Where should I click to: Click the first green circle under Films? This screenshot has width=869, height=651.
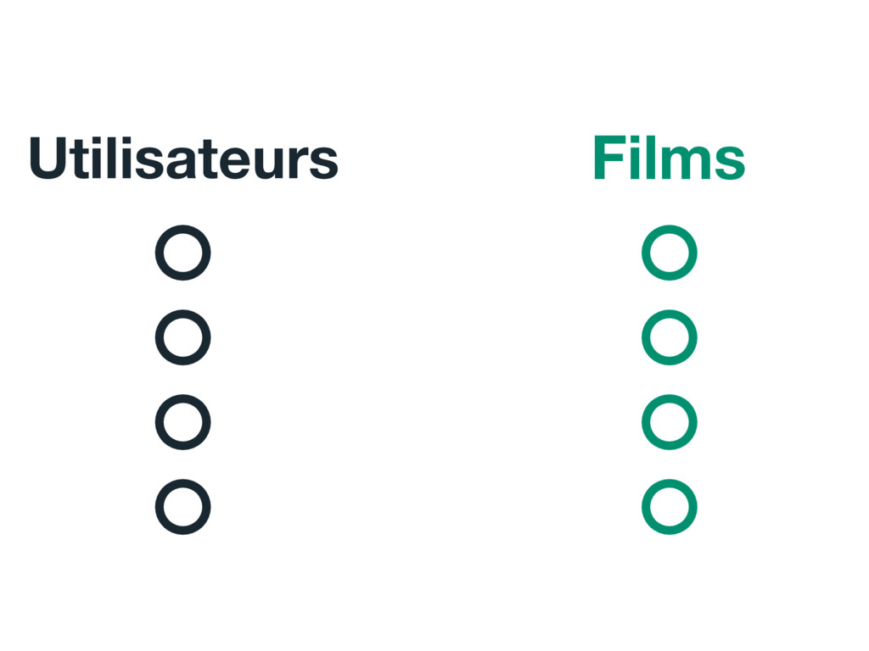tap(670, 253)
